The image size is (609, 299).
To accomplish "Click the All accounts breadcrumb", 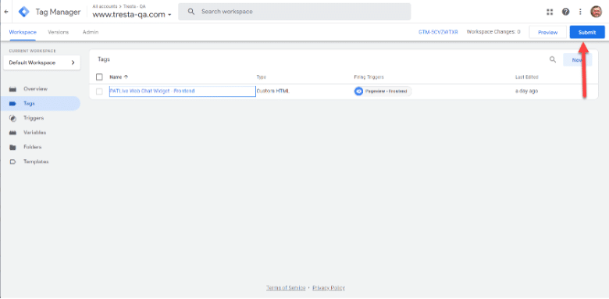I will [x=105, y=6].
